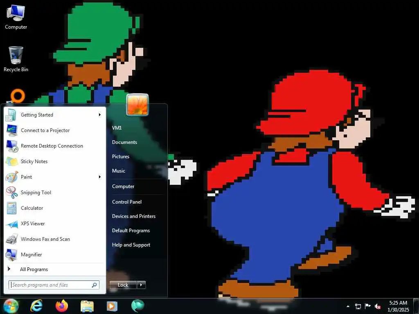Click the "Windows Fax and Scan" label

[x=45, y=239]
